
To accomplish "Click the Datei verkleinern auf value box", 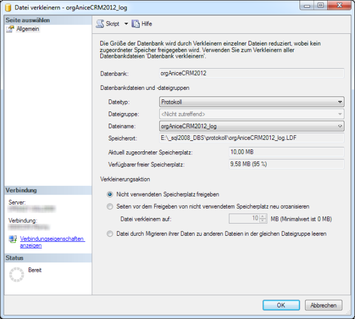I will coord(244,219).
